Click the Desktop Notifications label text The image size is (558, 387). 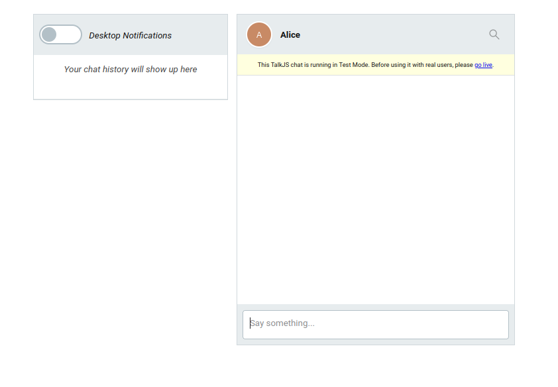pos(131,36)
